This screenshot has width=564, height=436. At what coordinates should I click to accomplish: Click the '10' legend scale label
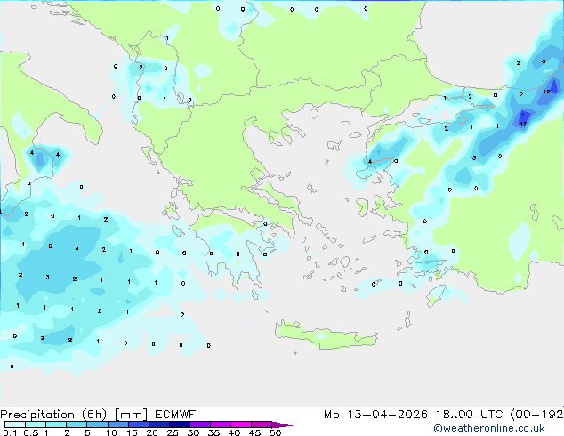111,432
